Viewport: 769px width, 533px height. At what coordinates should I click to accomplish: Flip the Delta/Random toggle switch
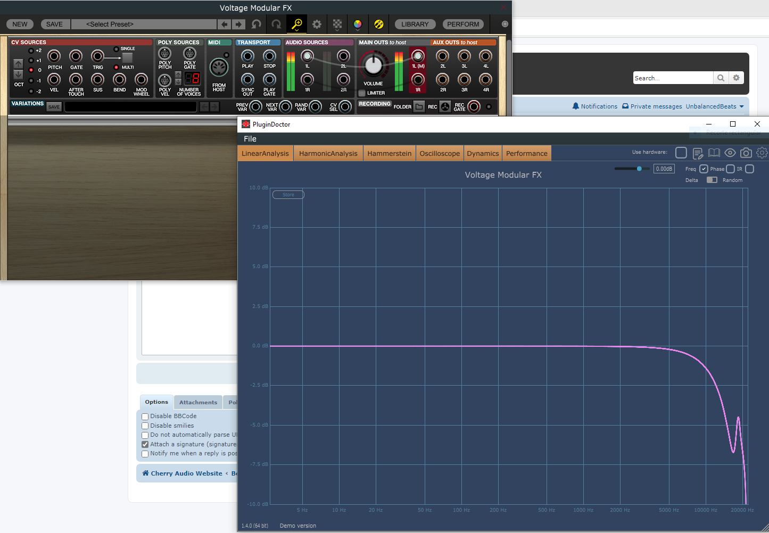[x=712, y=180]
